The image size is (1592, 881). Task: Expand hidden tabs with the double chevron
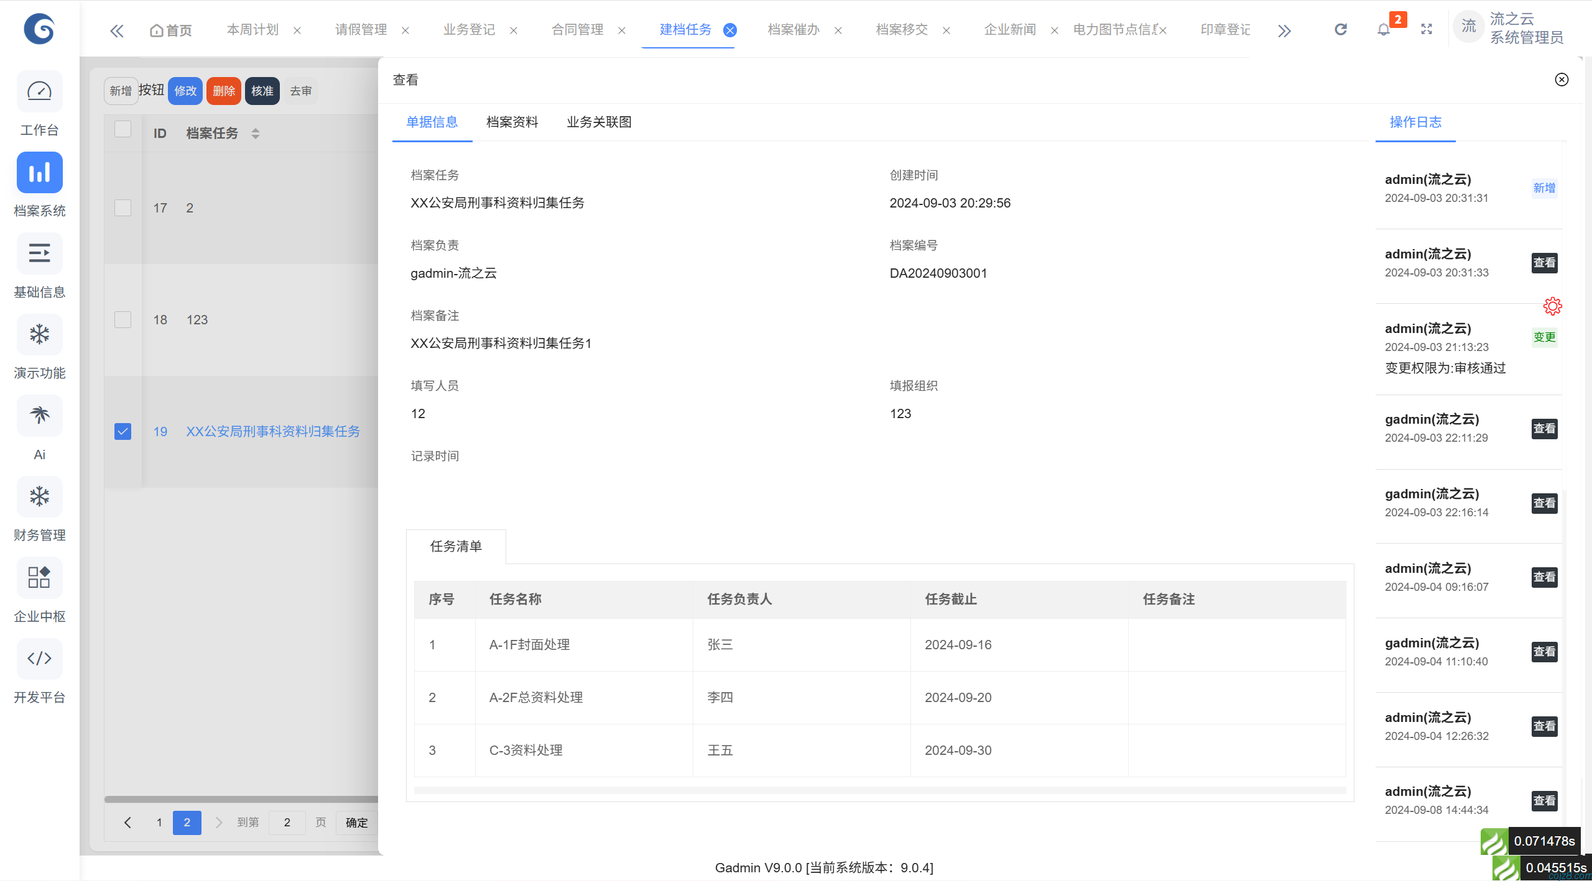tap(1285, 30)
